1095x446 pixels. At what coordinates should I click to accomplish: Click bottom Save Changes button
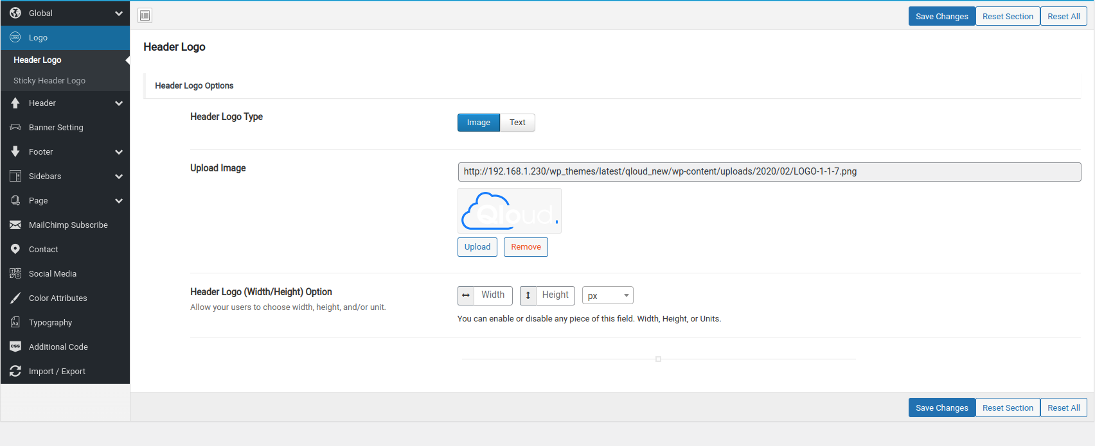coord(942,407)
